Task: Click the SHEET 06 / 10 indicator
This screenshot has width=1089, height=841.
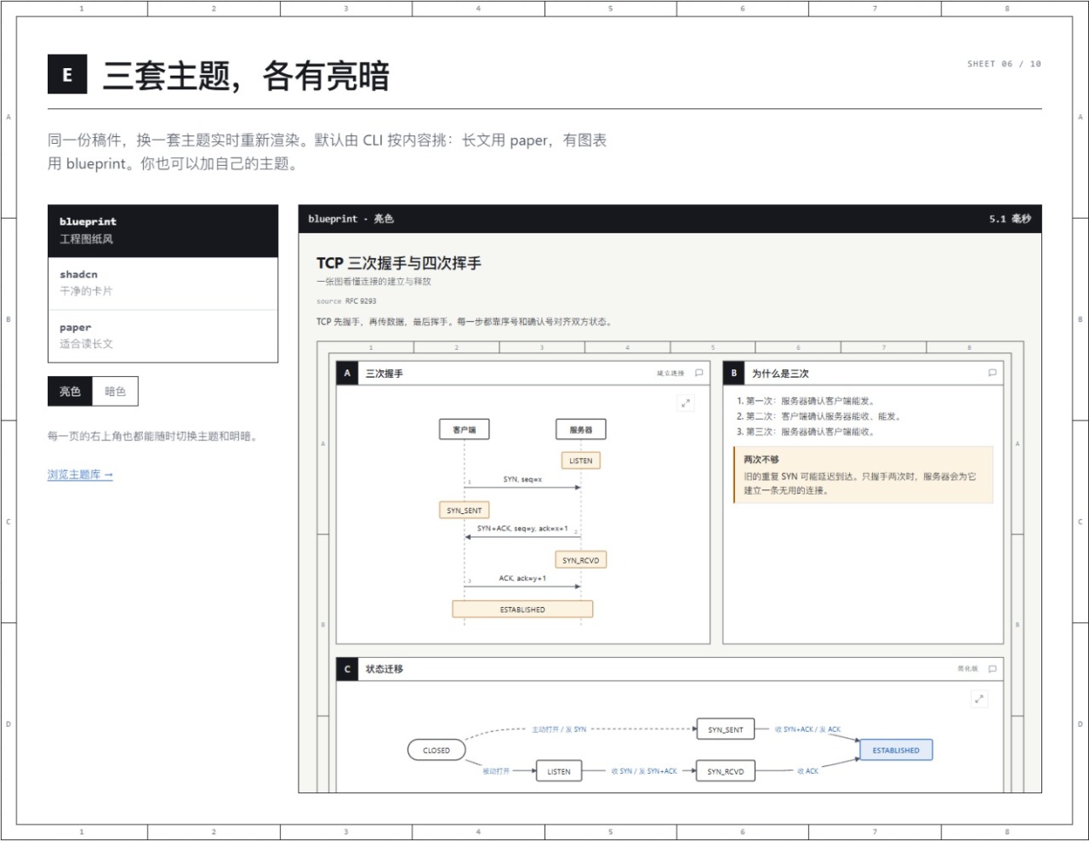Action: tap(1004, 64)
